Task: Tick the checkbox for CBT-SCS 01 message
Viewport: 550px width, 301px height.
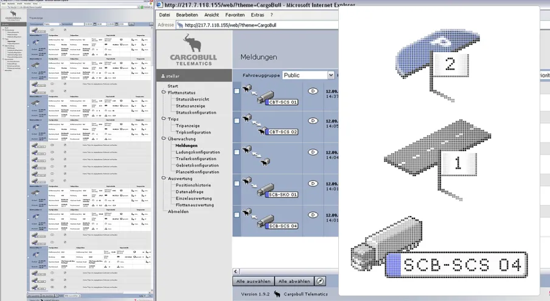Action: (237, 91)
